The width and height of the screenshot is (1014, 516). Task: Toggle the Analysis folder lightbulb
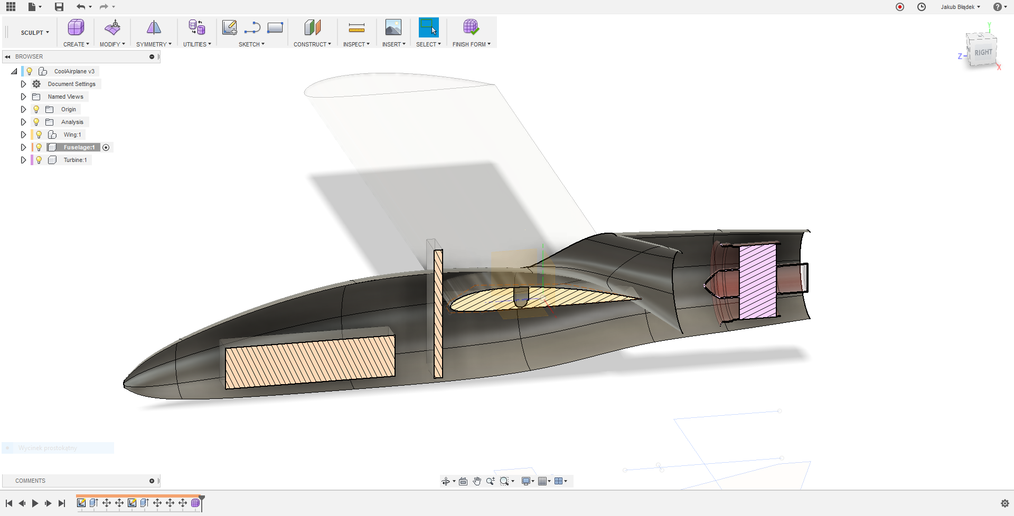36,122
